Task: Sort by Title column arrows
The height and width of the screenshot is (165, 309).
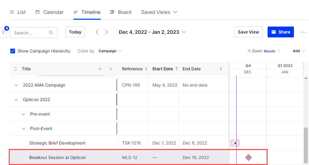Action: coord(111,69)
